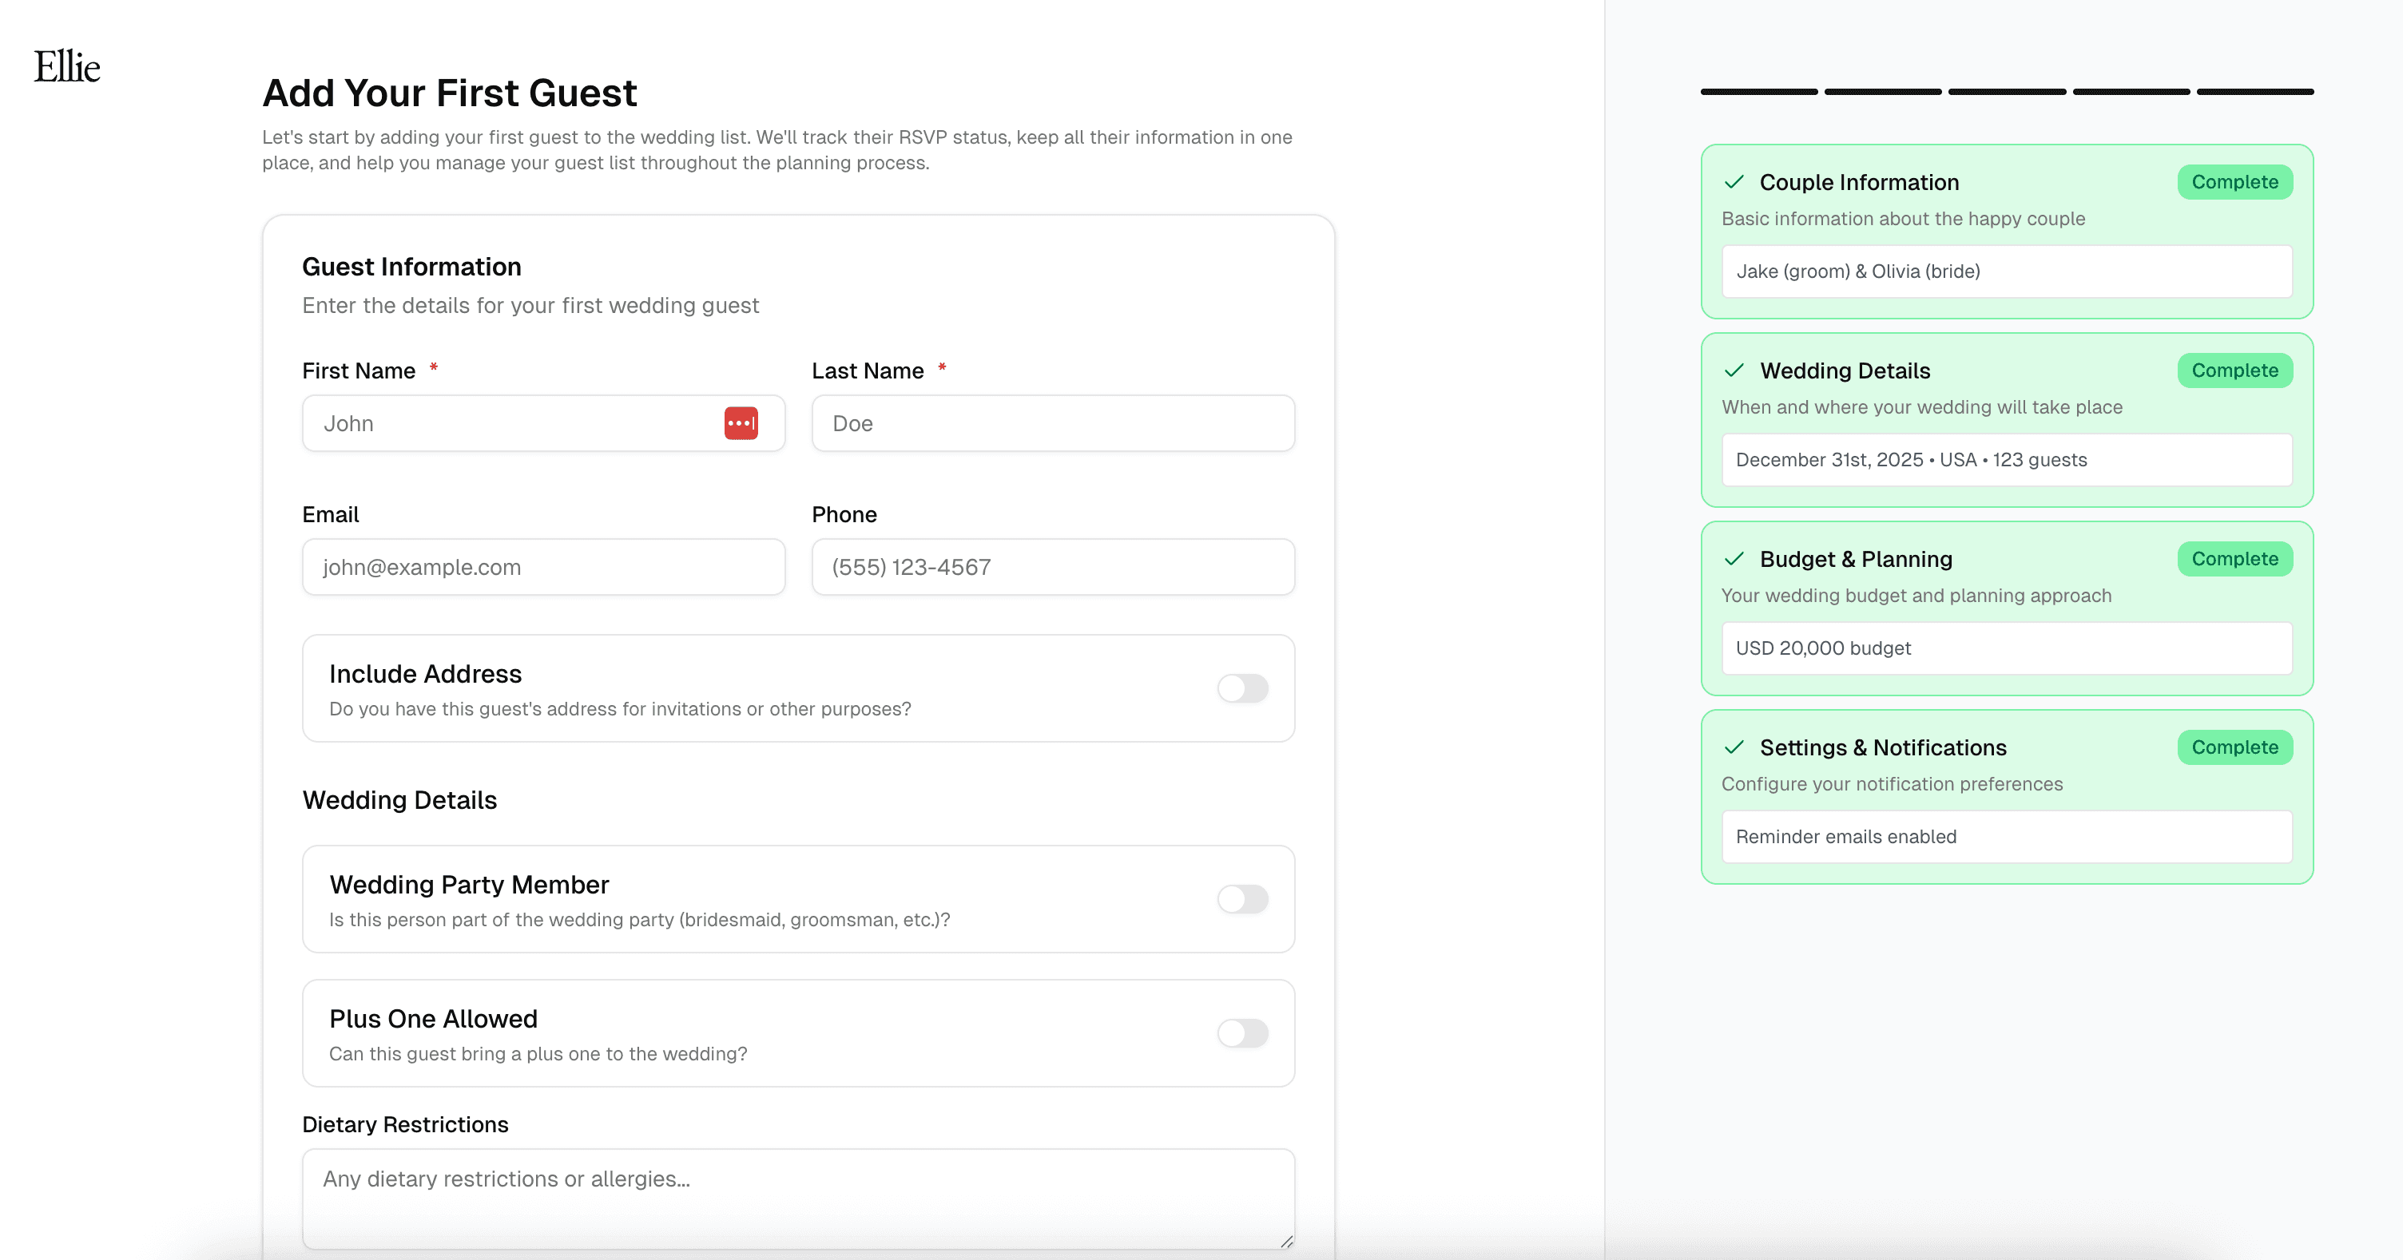The image size is (2403, 1260).
Task: Select the December 31st, 2025 wedding summary box
Action: [2006, 460]
